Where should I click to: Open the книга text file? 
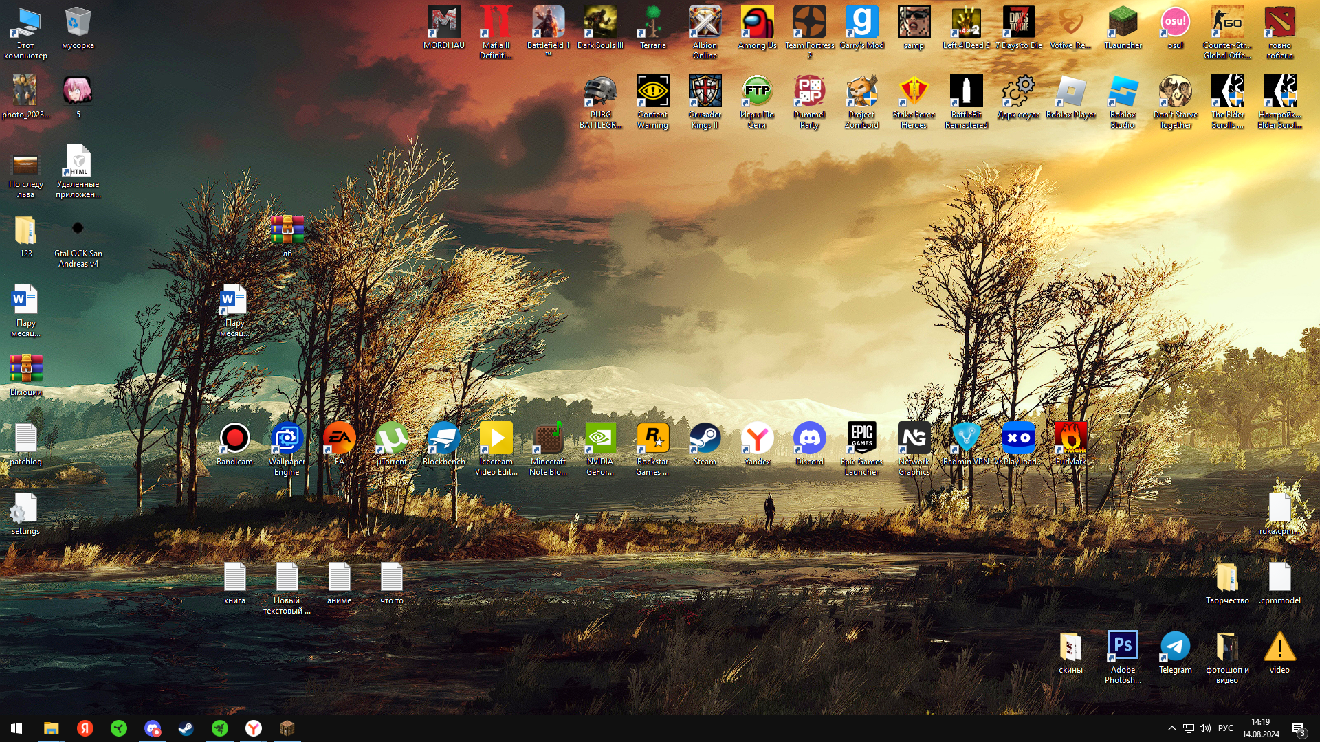(234, 583)
